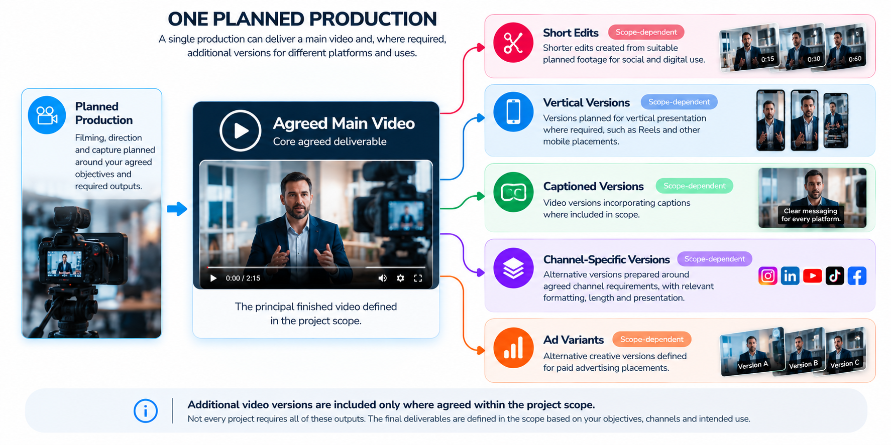Click the layers icon for Channel-Specific Versions
The height and width of the screenshot is (445, 891).
tap(513, 268)
